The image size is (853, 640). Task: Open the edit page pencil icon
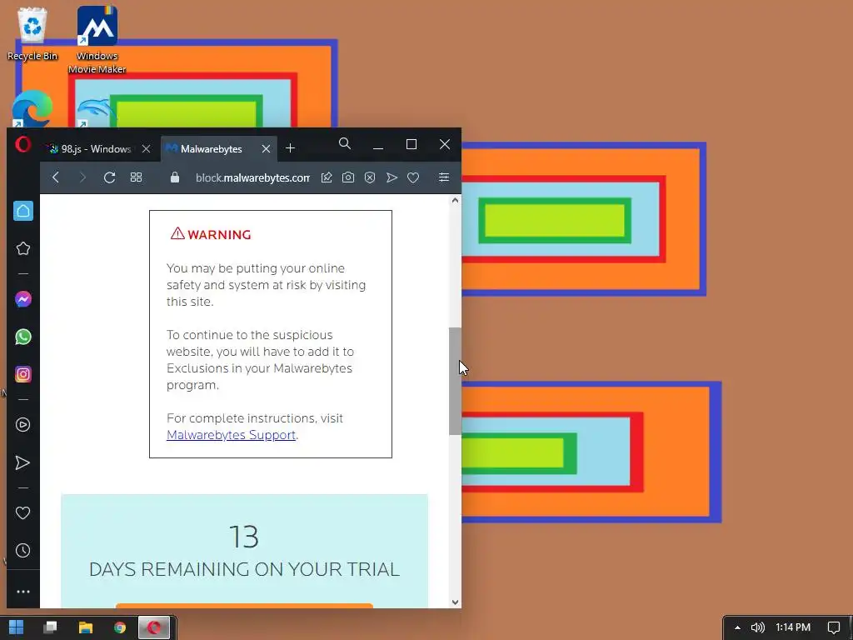pyautogui.click(x=327, y=177)
